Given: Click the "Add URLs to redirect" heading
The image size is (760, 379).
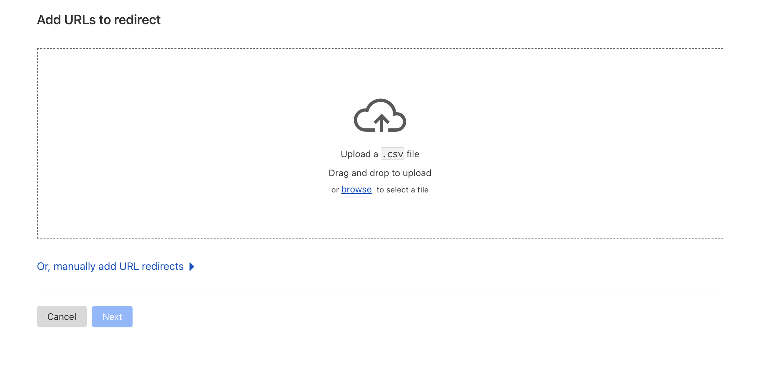Looking at the screenshot, I should point(99,20).
